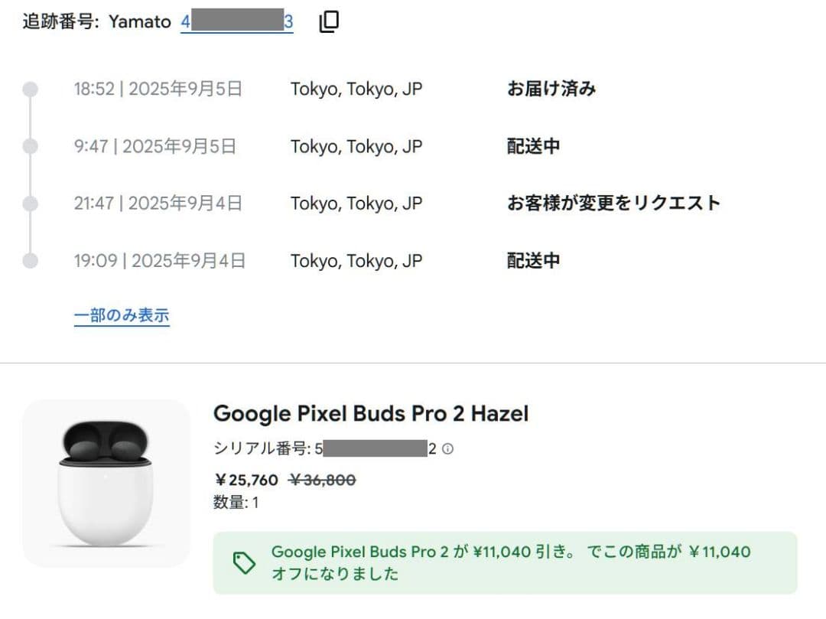Click the info icon beside the serial number

click(x=447, y=450)
